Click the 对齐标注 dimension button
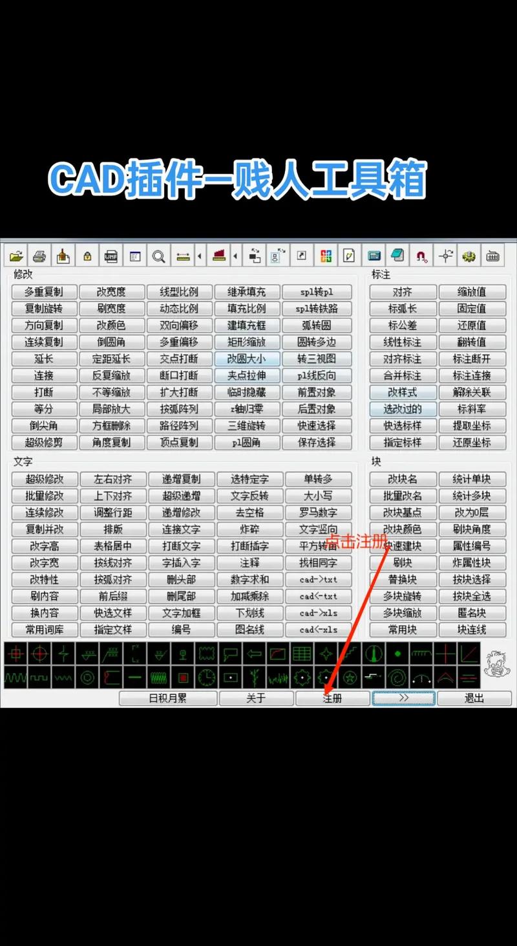The height and width of the screenshot is (946, 517). click(402, 358)
